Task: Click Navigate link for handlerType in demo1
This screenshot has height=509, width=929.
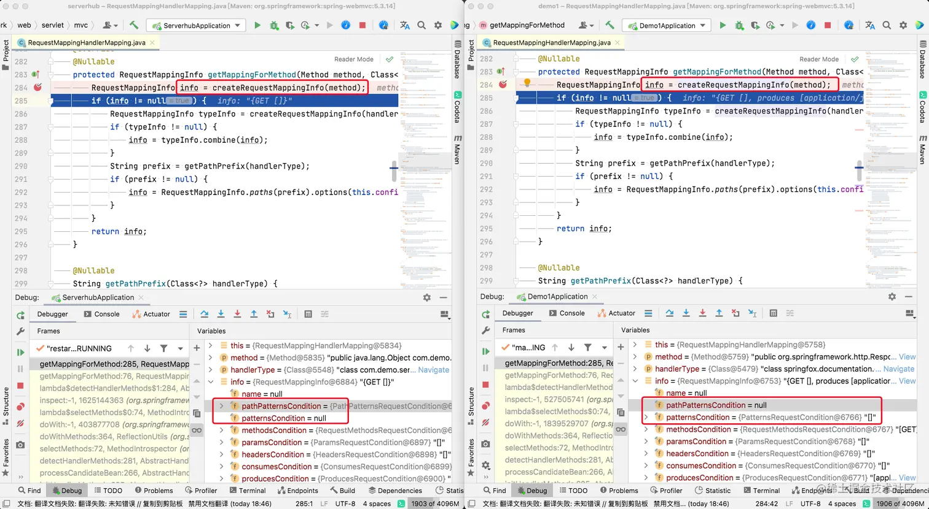Action: 899,369
